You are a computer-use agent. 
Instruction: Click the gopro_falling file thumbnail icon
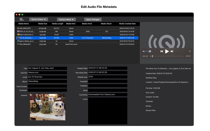point(18,41)
